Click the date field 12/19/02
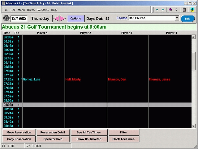 19,19
